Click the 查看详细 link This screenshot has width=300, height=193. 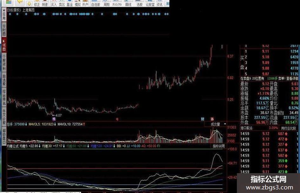coord(292,79)
